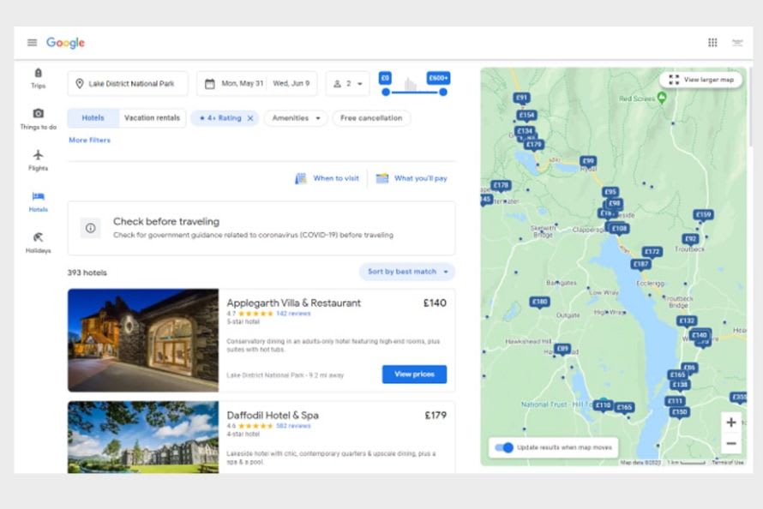Toggle Update results when map moves
This screenshot has height=509, width=763.
[x=505, y=447]
